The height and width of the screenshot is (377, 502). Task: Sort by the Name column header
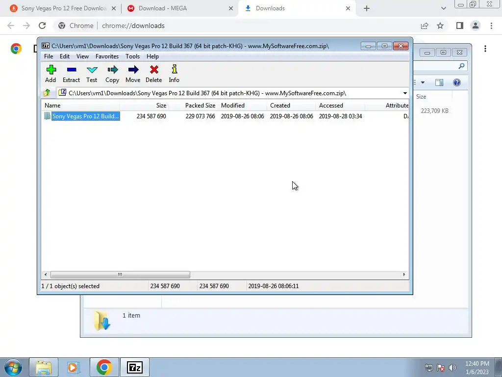click(81, 106)
